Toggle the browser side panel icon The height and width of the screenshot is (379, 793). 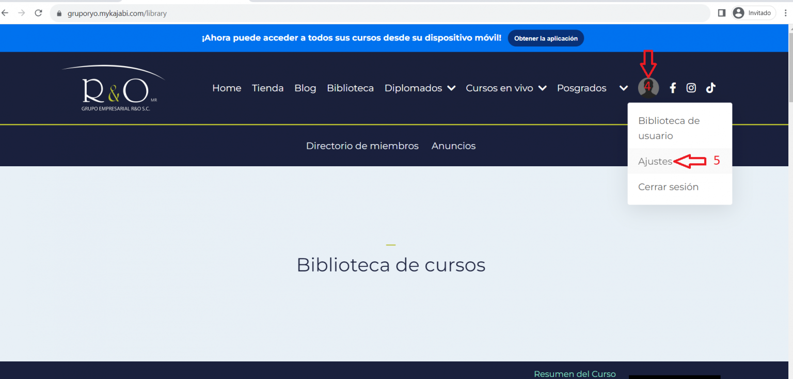(722, 13)
